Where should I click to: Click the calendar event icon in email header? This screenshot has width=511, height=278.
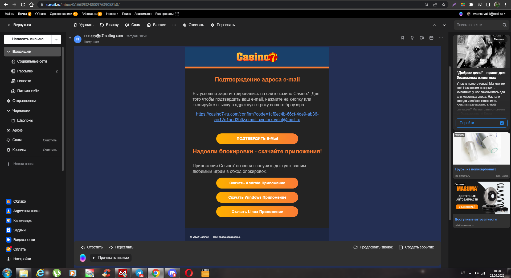[431, 38]
